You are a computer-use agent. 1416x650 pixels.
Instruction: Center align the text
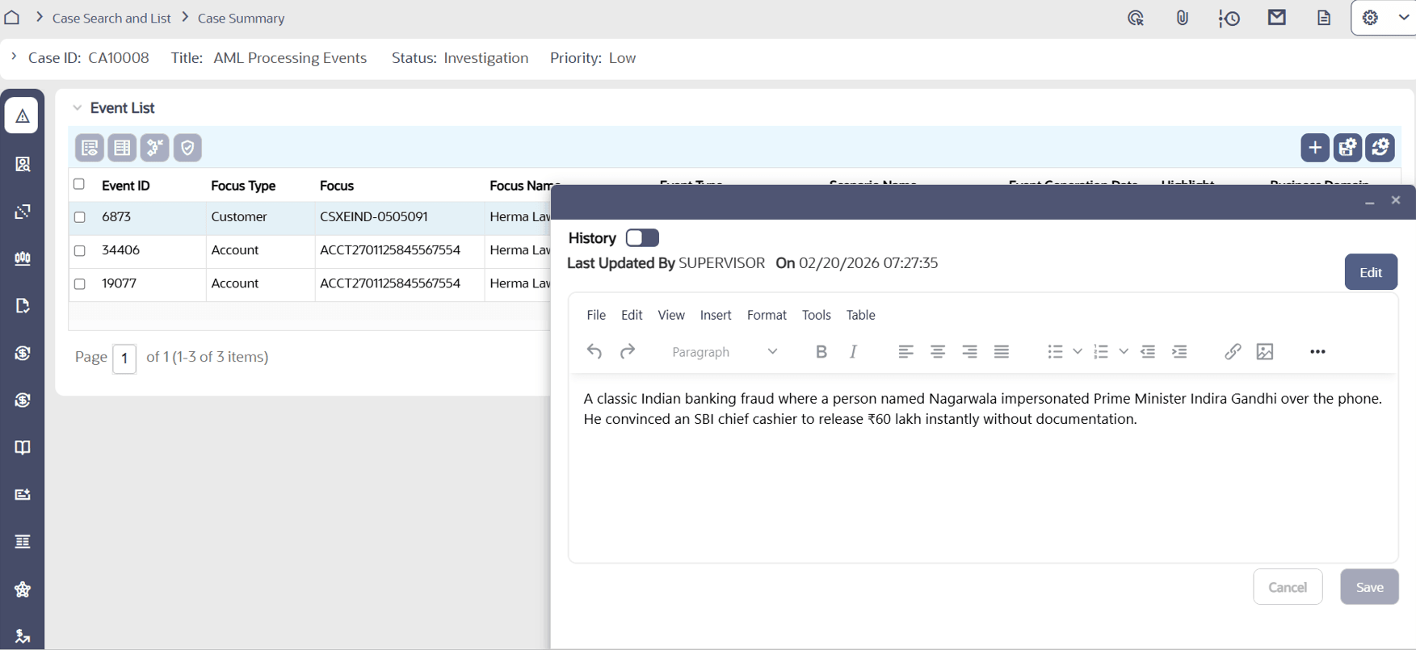pos(938,351)
